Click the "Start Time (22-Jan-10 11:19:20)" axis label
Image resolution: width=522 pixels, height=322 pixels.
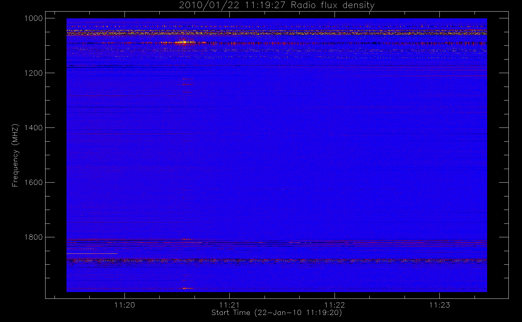[276, 313]
